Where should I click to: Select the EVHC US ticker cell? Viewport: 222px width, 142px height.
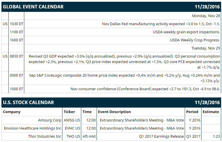point(73,128)
